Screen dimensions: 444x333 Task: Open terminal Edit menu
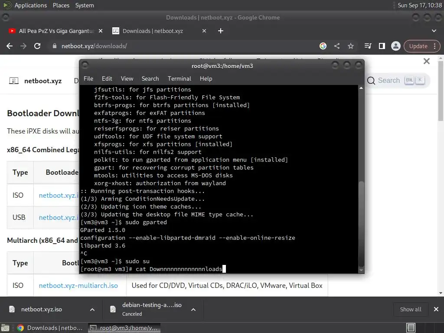107,79
